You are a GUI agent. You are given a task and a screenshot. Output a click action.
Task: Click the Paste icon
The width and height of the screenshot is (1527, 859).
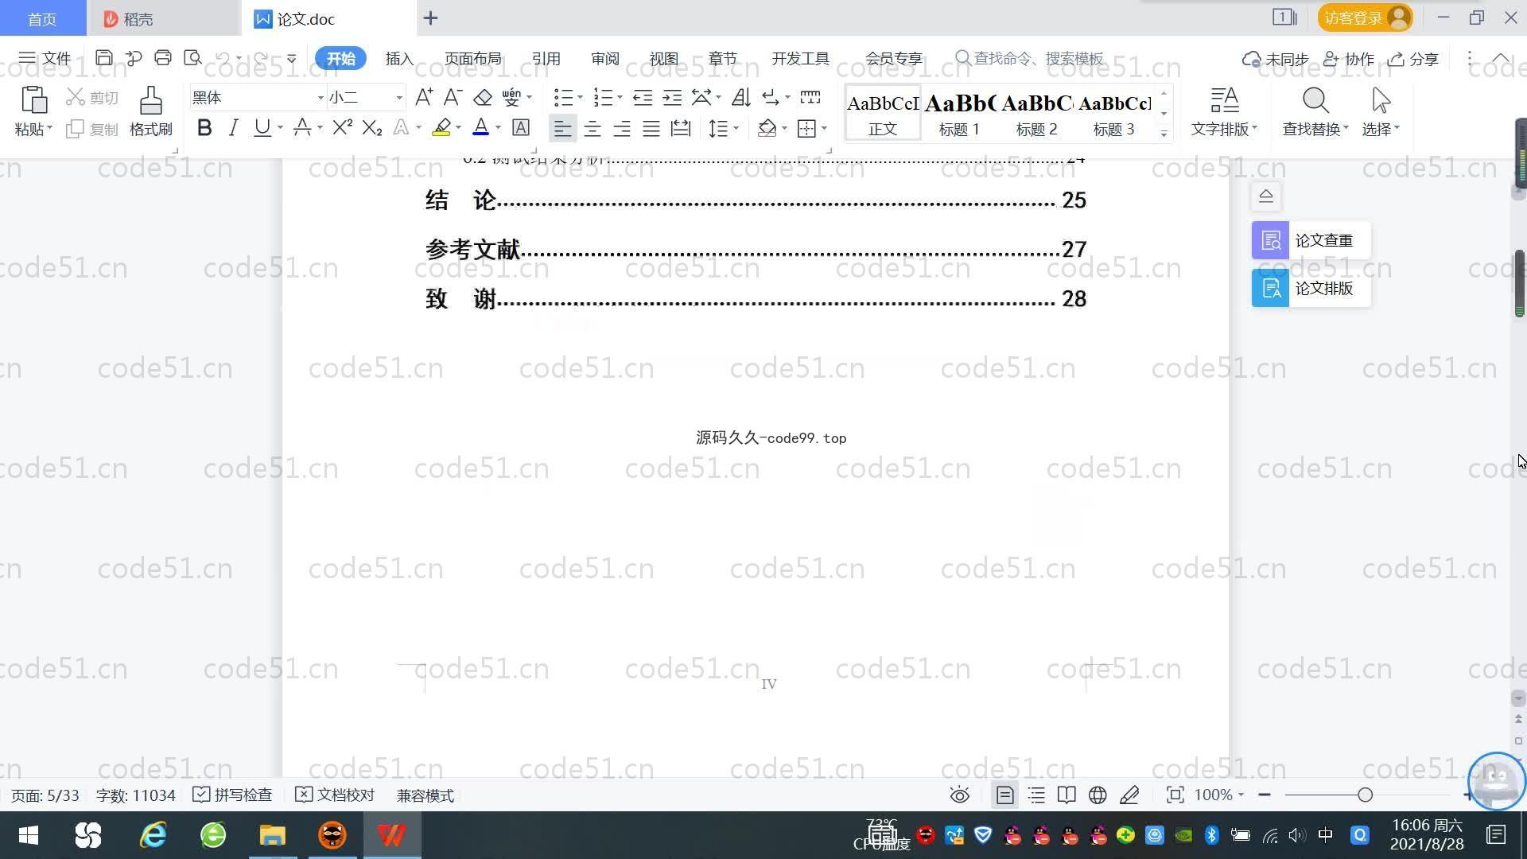pos(33,100)
